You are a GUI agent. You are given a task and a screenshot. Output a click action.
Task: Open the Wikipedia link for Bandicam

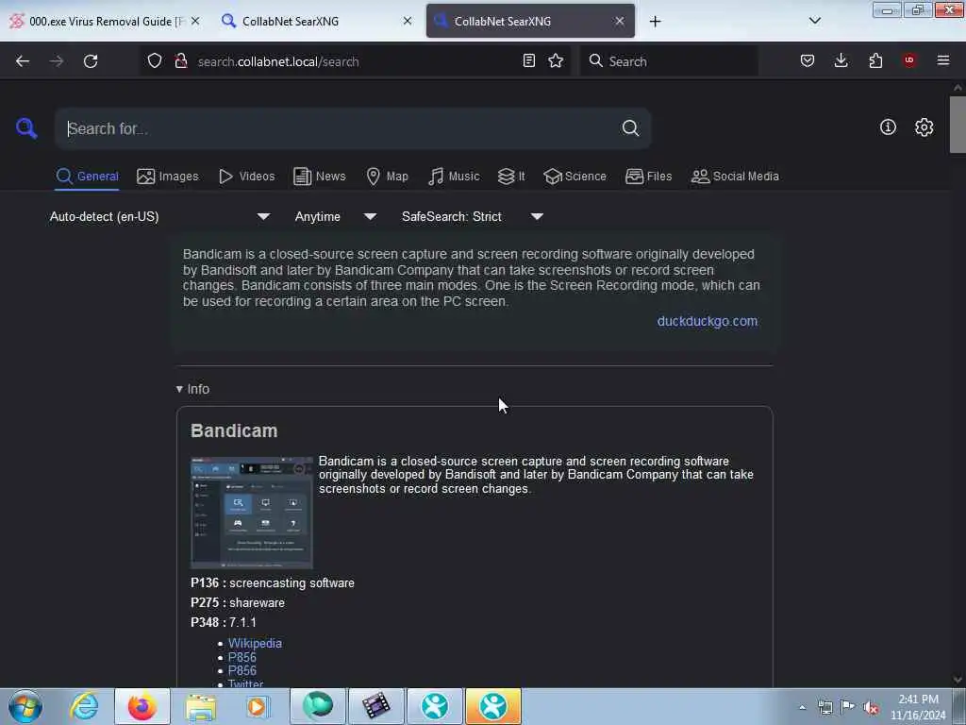(255, 643)
